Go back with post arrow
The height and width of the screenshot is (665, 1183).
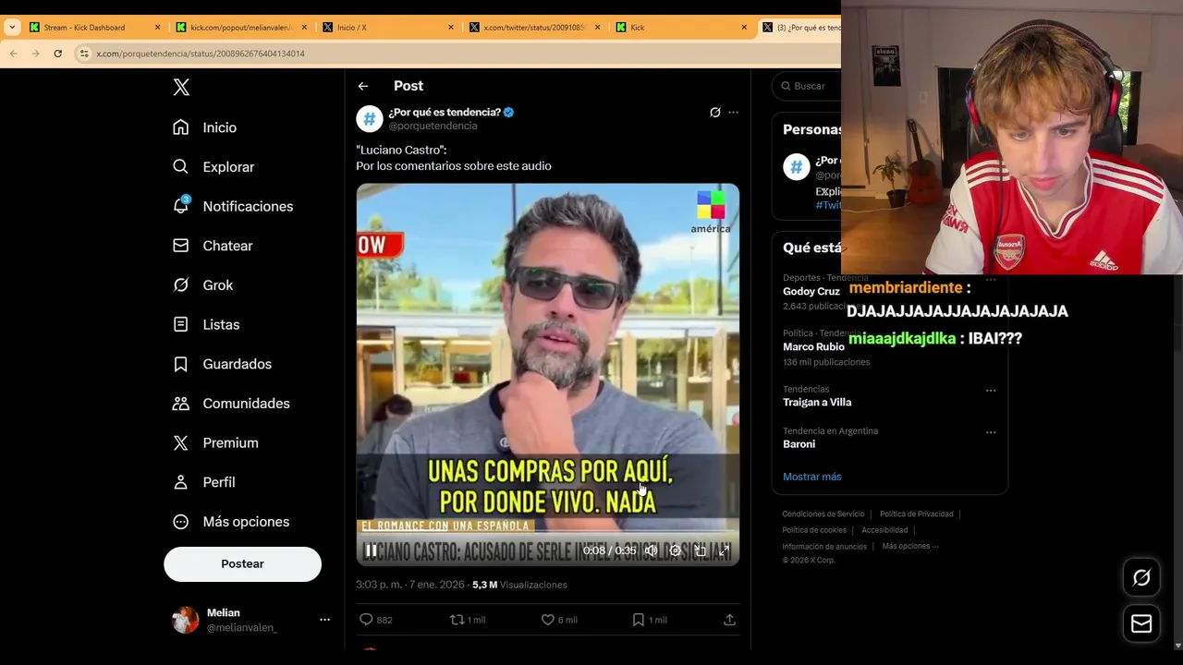pyautogui.click(x=363, y=86)
